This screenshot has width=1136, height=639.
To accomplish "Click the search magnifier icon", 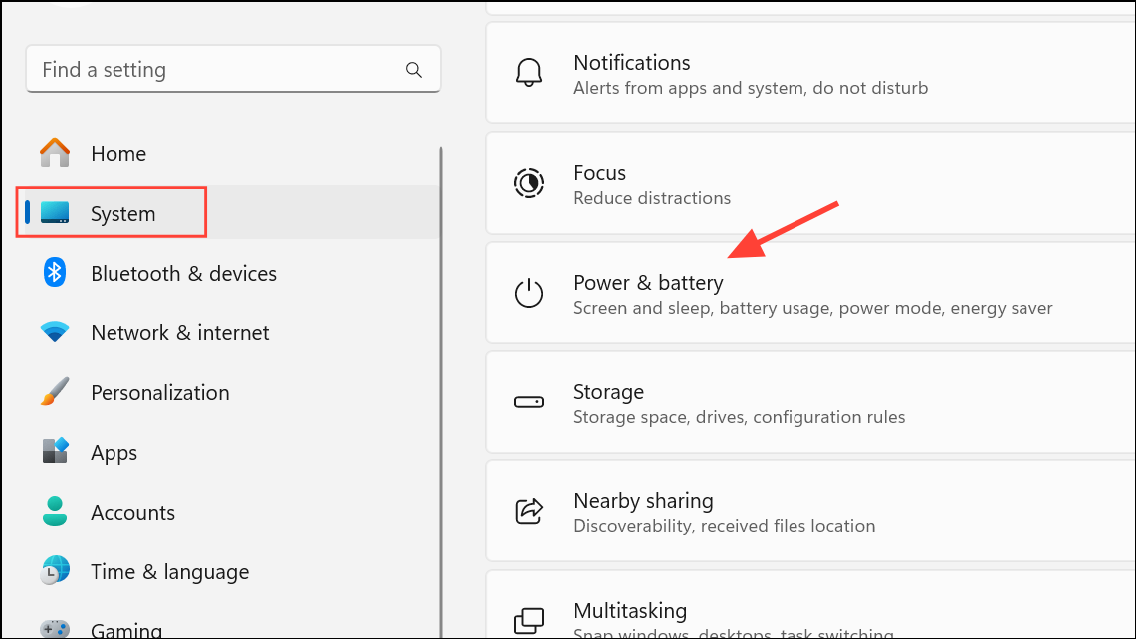I will pyautogui.click(x=414, y=70).
